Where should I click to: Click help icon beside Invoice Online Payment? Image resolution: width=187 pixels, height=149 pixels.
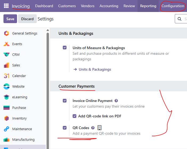[x=116, y=101]
